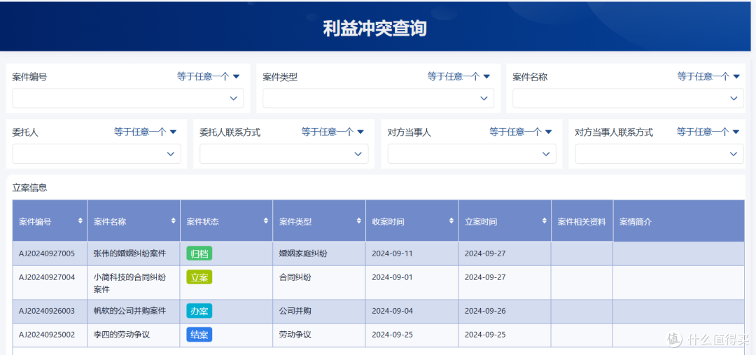Open the 对方当事人联系方式 filter dropdown box
756x355 pixels.
pyautogui.click(x=659, y=154)
